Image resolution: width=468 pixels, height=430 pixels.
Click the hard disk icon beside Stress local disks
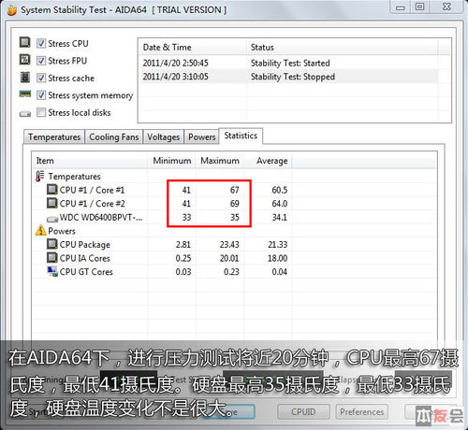(x=25, y=114)
